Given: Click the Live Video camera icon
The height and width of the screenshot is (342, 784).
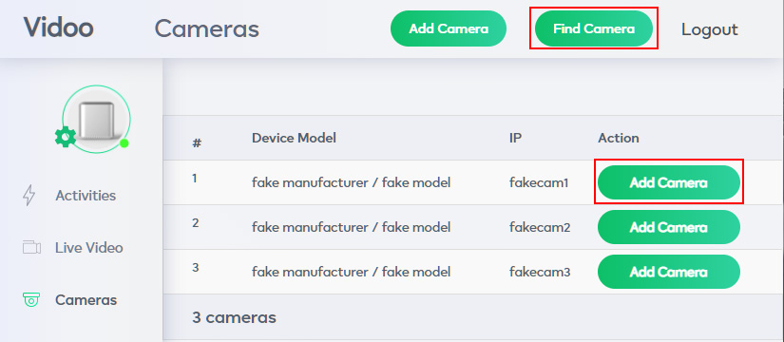Looking at the screenshot, I should (x=31, y=248).
